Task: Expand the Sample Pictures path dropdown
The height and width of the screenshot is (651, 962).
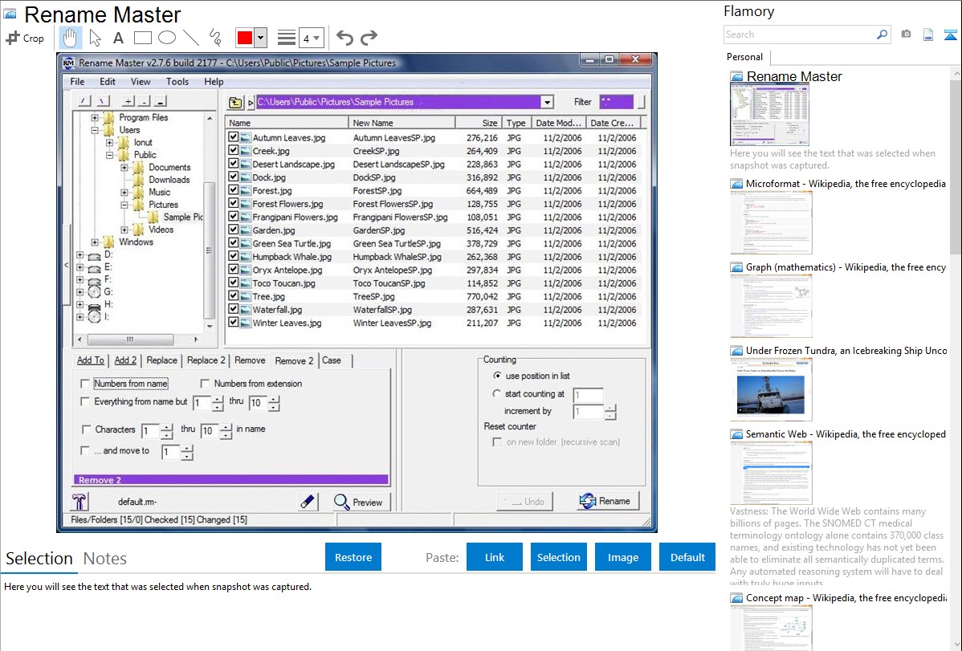Action: point(547,102)
